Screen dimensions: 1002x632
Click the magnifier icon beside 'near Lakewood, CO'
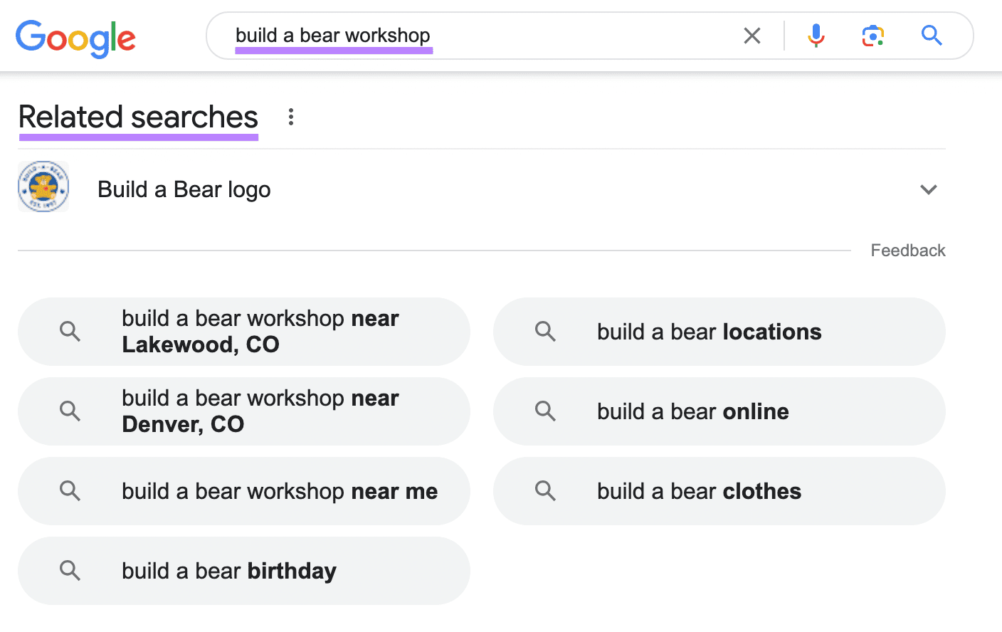pyautogui.click(x=70, y=331)
